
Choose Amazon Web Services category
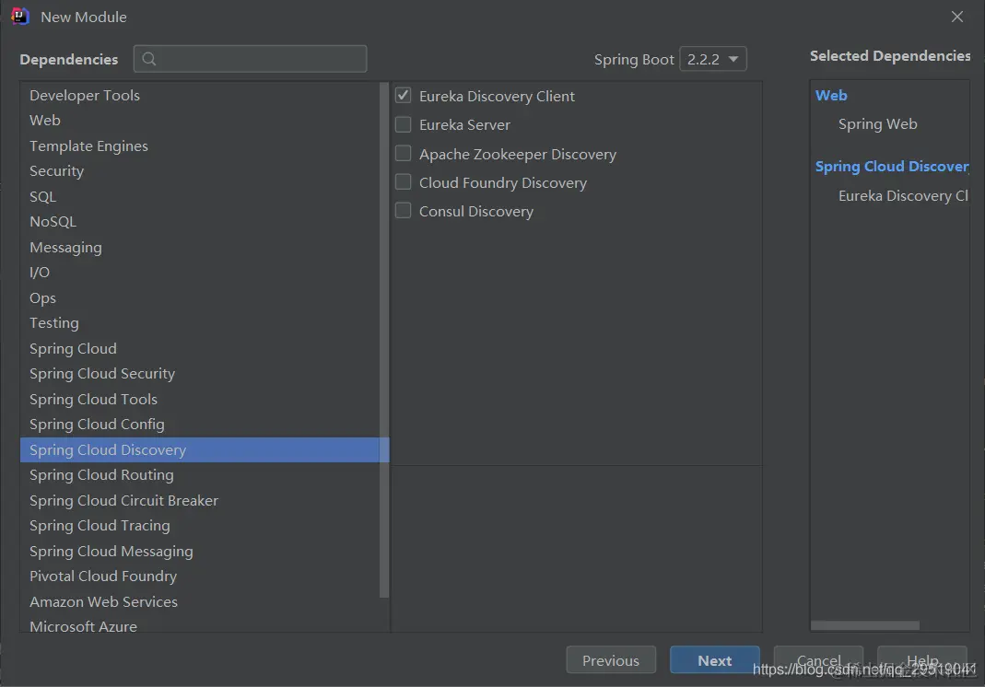coord(200,601)
